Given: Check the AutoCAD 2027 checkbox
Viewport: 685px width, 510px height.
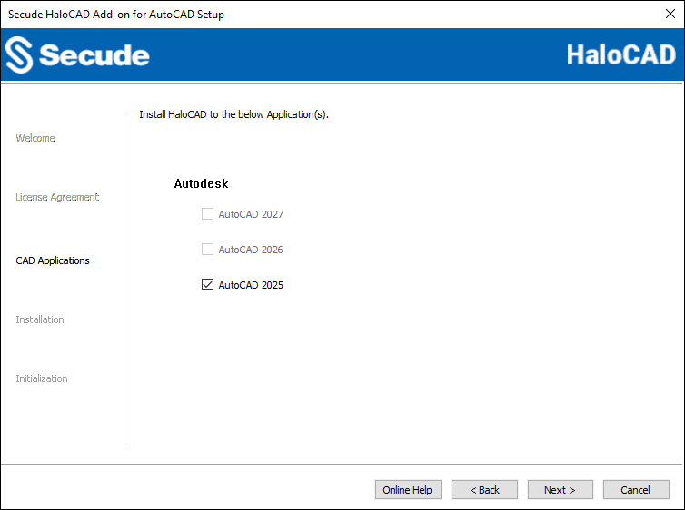Looking at the screenshot, I should point(207,214).
